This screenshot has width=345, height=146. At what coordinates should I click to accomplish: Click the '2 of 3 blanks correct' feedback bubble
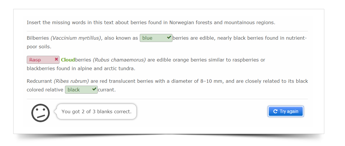[96, 112]
